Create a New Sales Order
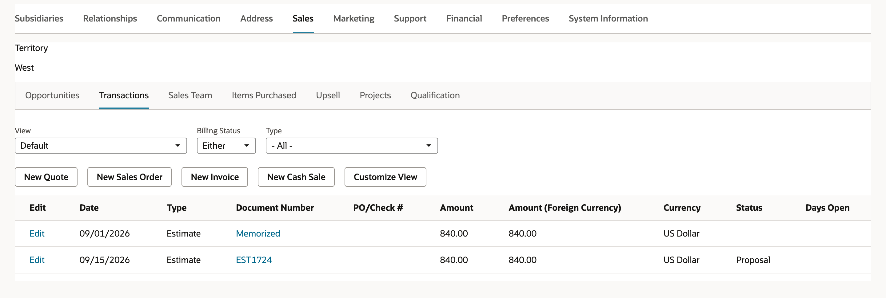The width and height of the screenshot is (886, 298). (x=129, y=177)
